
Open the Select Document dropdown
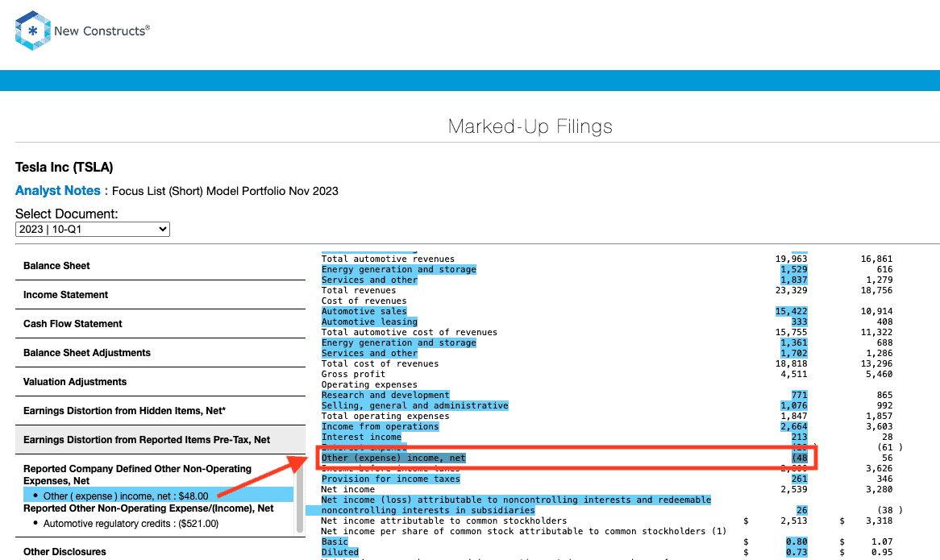coord(93,230)
